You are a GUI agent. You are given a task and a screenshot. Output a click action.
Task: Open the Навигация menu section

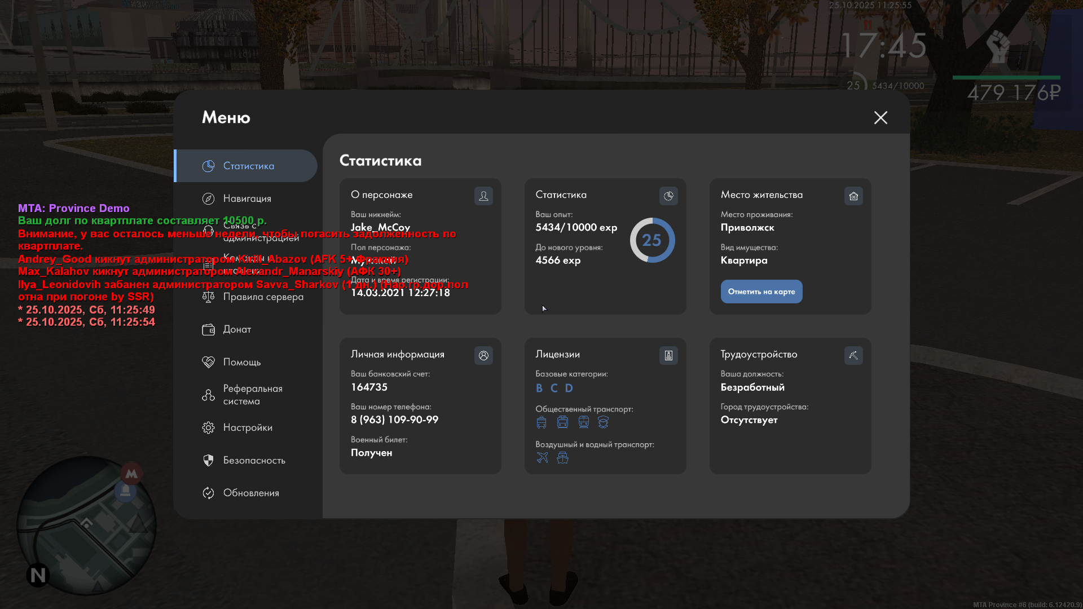coord(247,198)
